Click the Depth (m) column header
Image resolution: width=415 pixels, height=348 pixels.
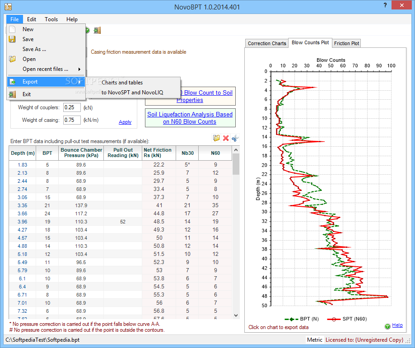23,153
